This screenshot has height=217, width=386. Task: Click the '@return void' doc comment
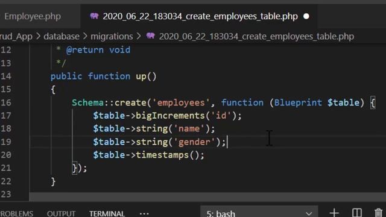pyautogui.click(x=98, y=50)
